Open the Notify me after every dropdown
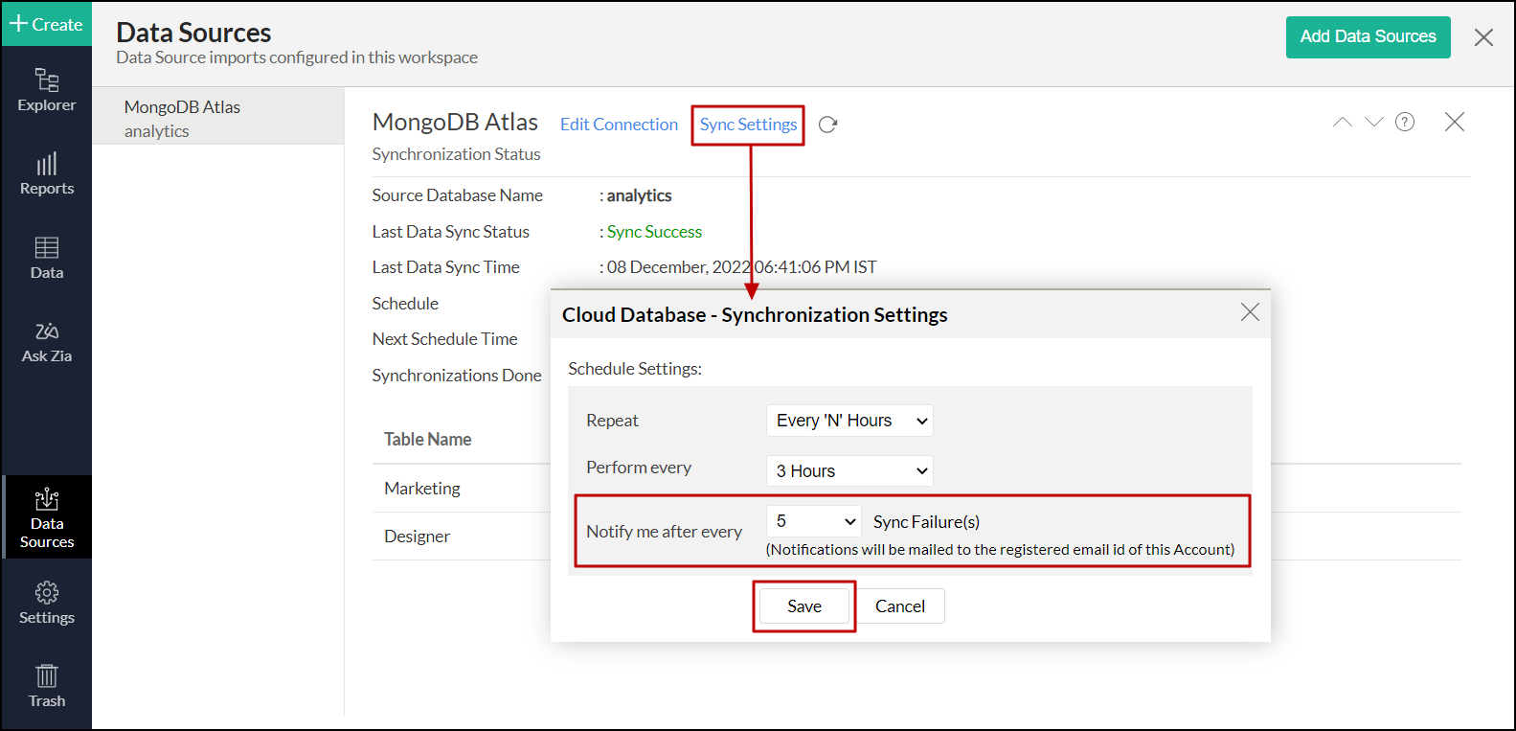This screenshot has width=1516, height=731. [814, 521]
